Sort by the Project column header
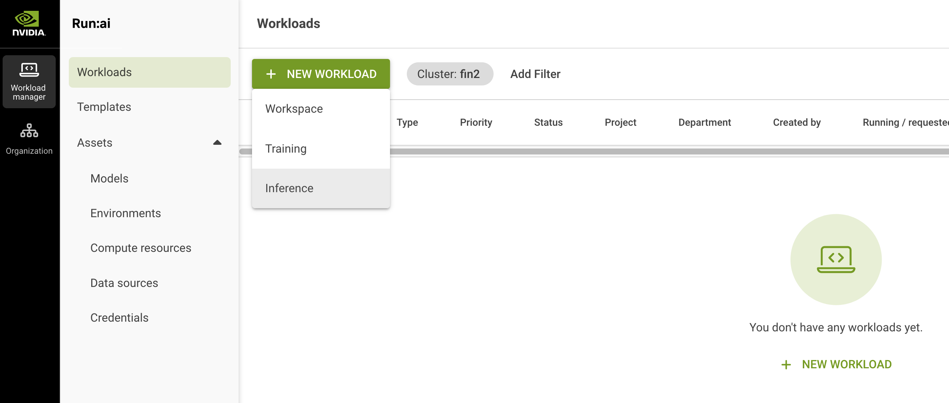The width and height of the screenshot is (949, 403). tap(620, 122)
